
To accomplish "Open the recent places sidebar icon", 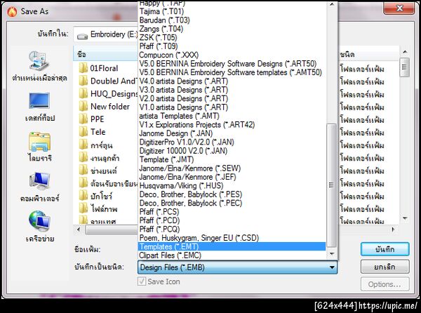I will (x=39, y=62).
